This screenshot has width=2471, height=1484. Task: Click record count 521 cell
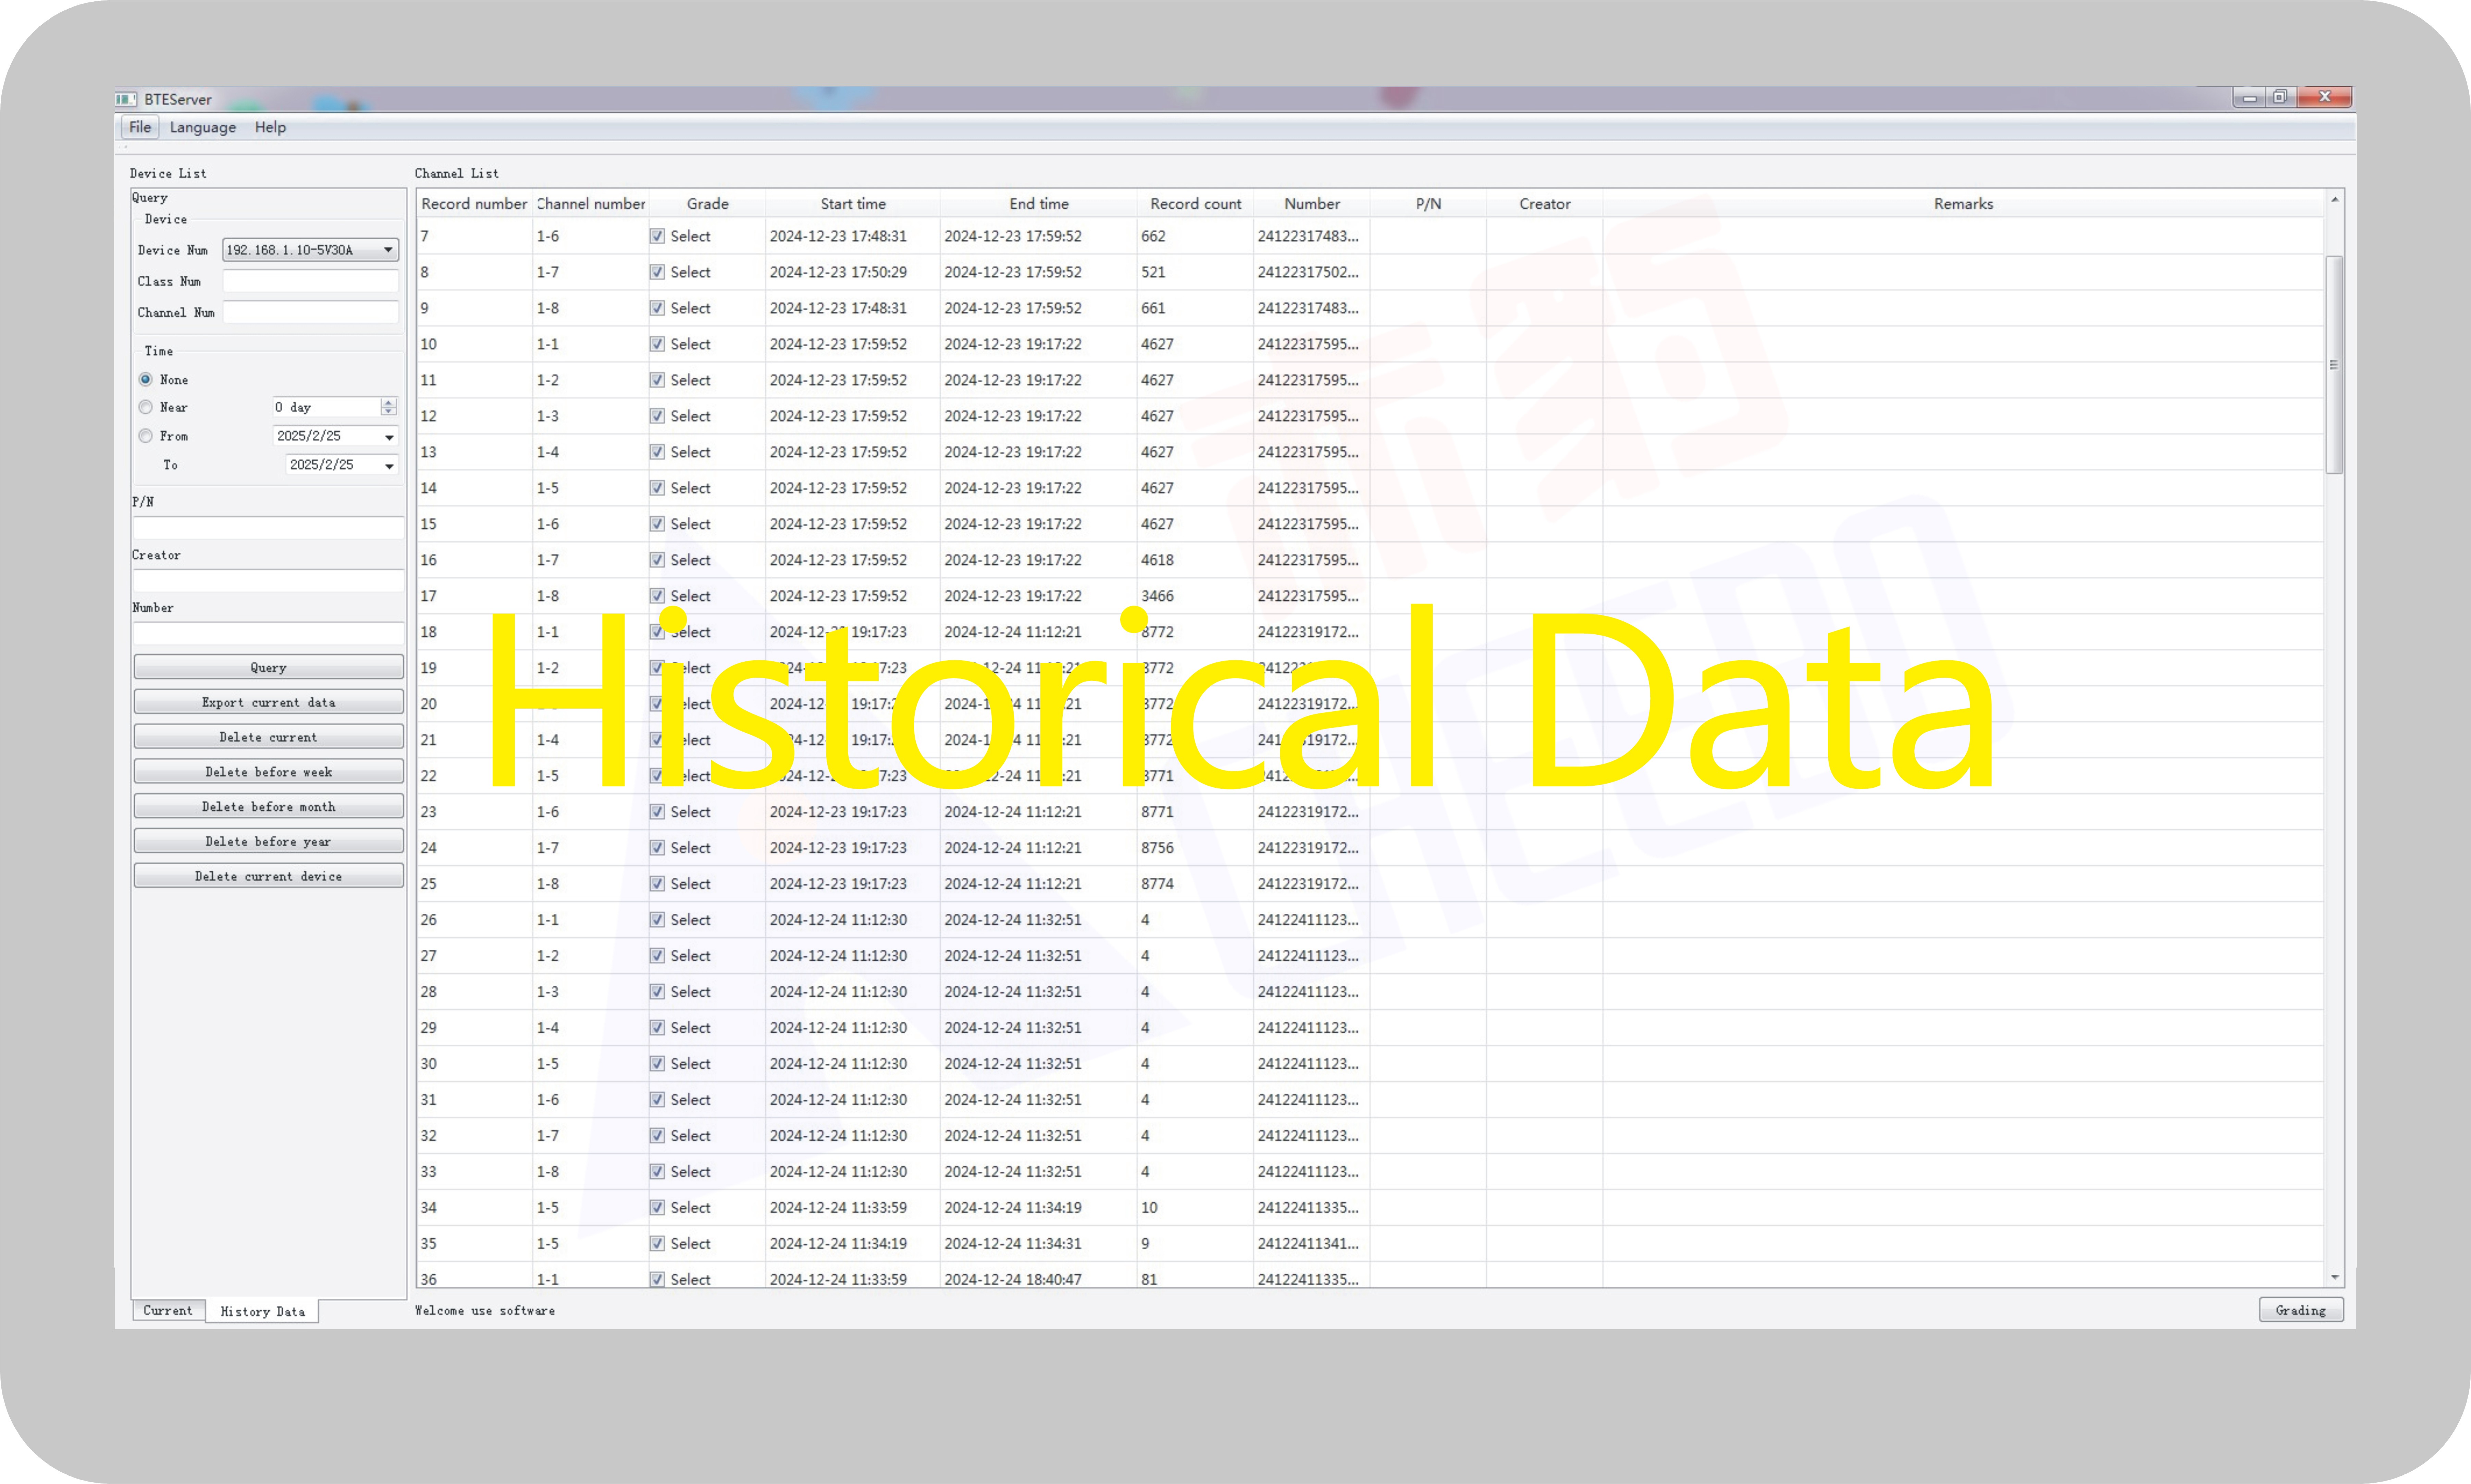tap(1195, 272)
